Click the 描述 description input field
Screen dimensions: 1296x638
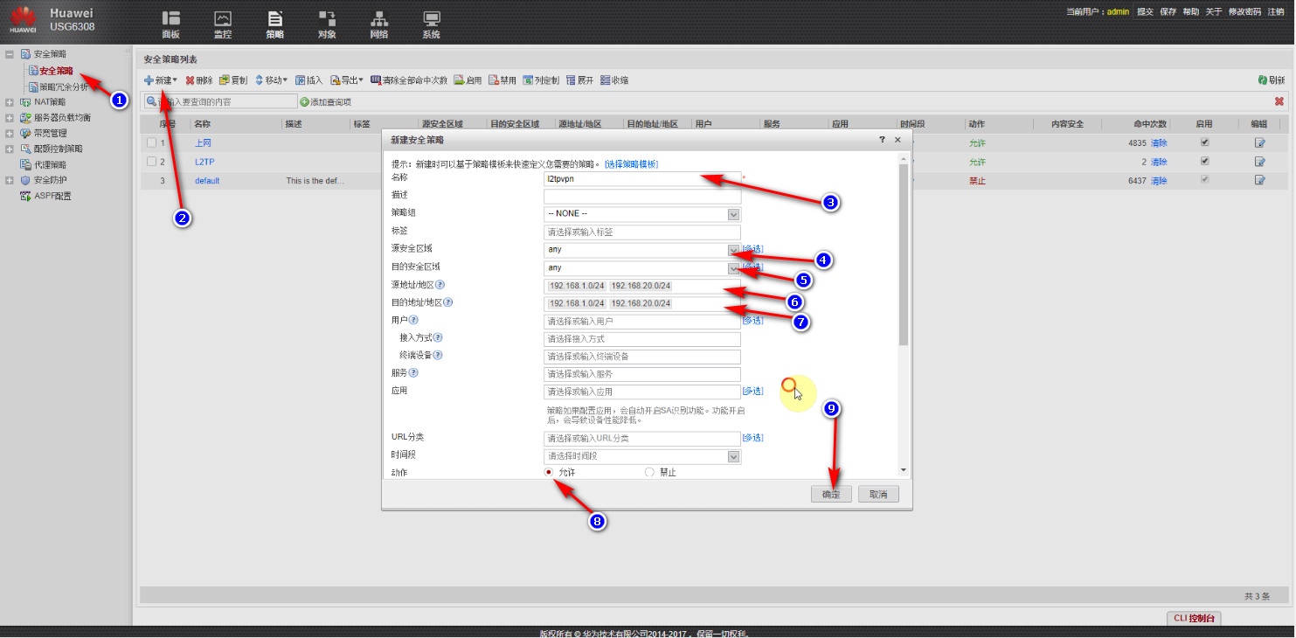[641, 197]
